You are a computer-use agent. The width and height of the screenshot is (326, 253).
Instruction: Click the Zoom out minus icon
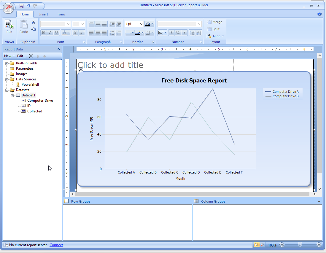click(x=282, y=245)
